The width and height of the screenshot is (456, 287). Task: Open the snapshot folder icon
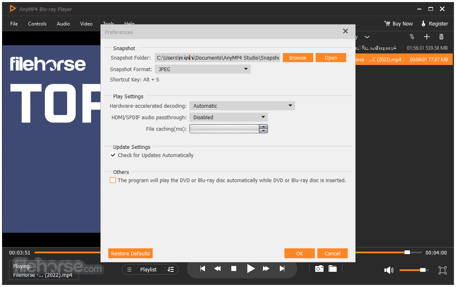333,268
